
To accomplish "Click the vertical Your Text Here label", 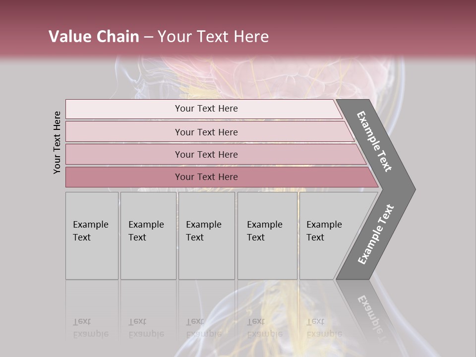I will 57,142.
